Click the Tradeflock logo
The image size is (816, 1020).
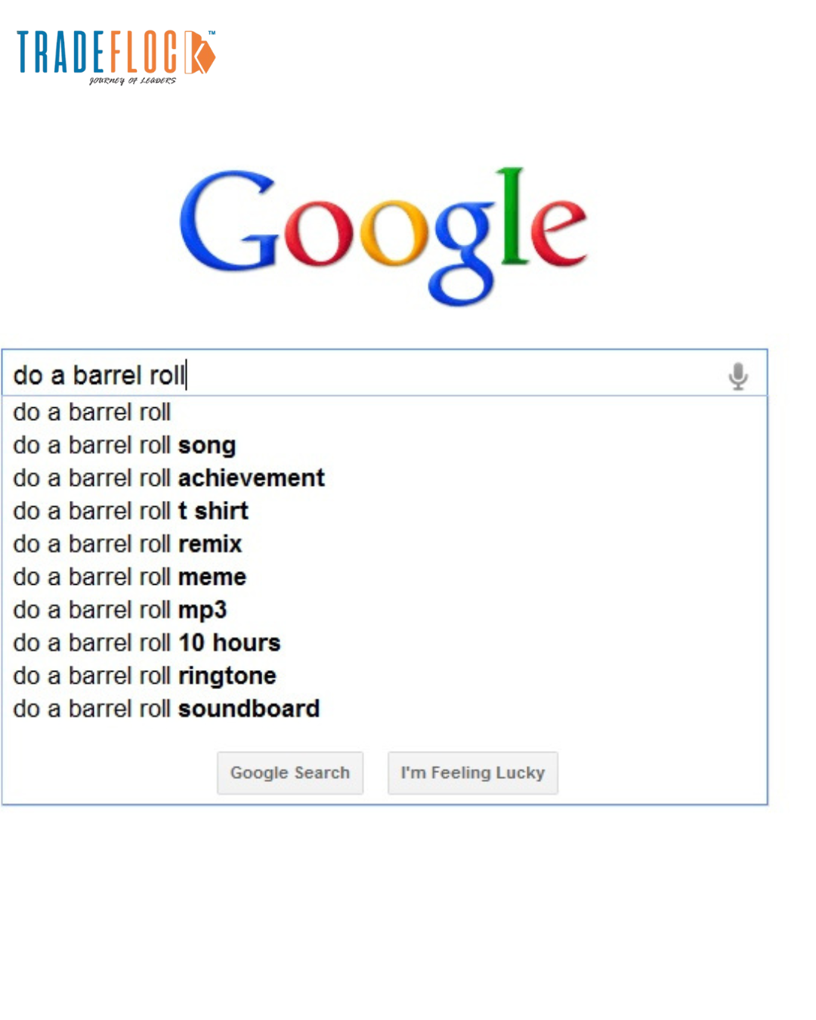[x=116, y=55]
